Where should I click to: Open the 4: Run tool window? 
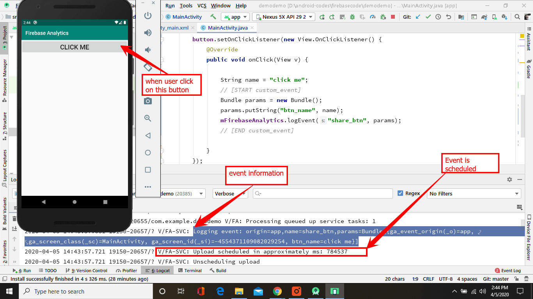click(x=22, y=271)
